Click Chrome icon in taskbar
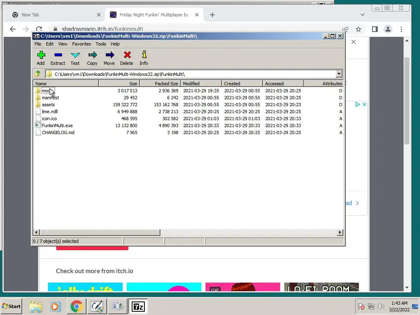 coord(76,306)
